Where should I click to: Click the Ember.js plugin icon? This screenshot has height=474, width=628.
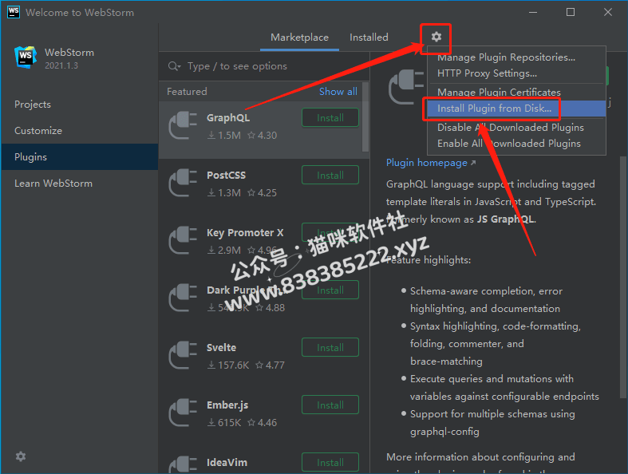pos(183,413)
